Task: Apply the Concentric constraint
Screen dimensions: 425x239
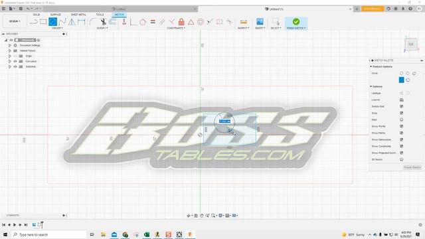Action: point(201,22)
